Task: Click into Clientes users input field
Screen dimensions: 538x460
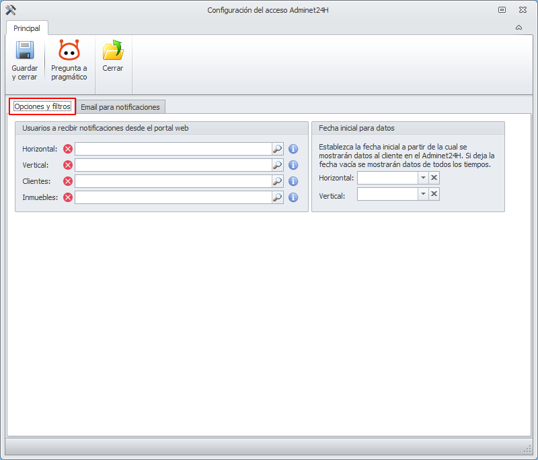Action: point(174,181)
